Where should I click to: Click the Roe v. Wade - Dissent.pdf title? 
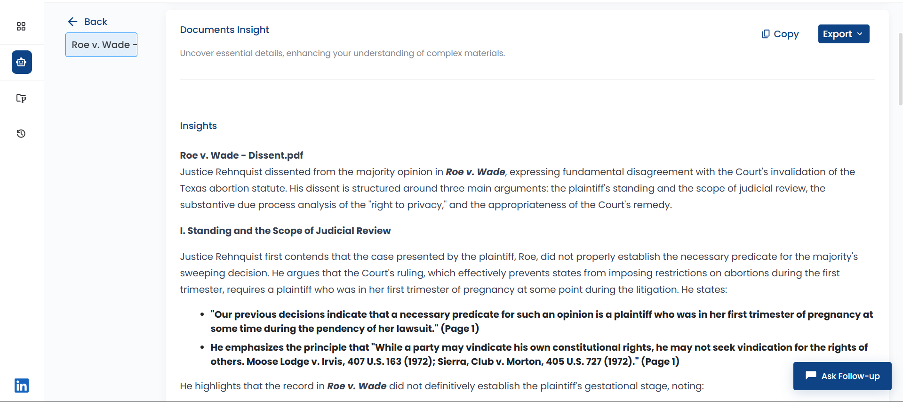point(241,155)
